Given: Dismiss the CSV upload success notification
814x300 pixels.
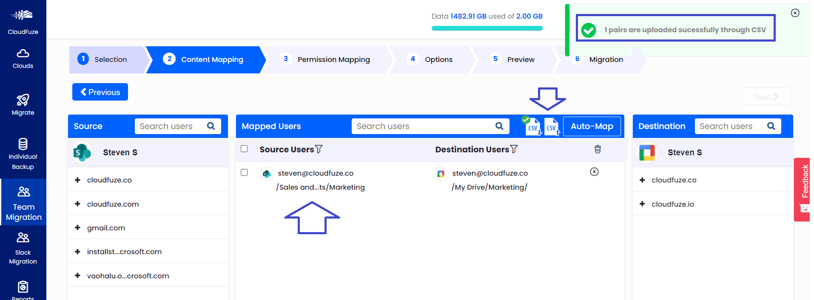Looking at the screenshot, I should point(795,13).
